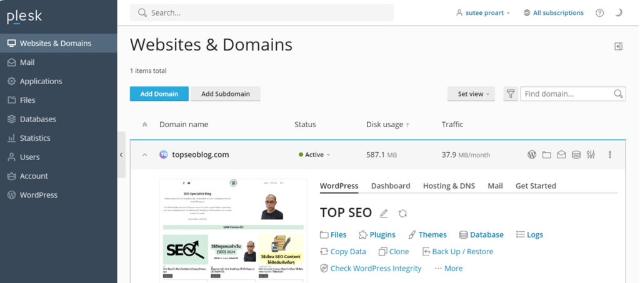Open Account in the sidebar
The height and width of the screenshot is (283, 640).
tap(58, 176)
